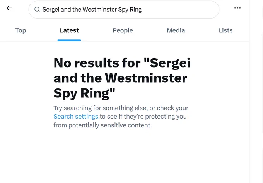Click "Spy Ring" text in search box
Image resolution: width=263 pixels, height=183 pixels.
pyautogui.click(x=130, y=10)
